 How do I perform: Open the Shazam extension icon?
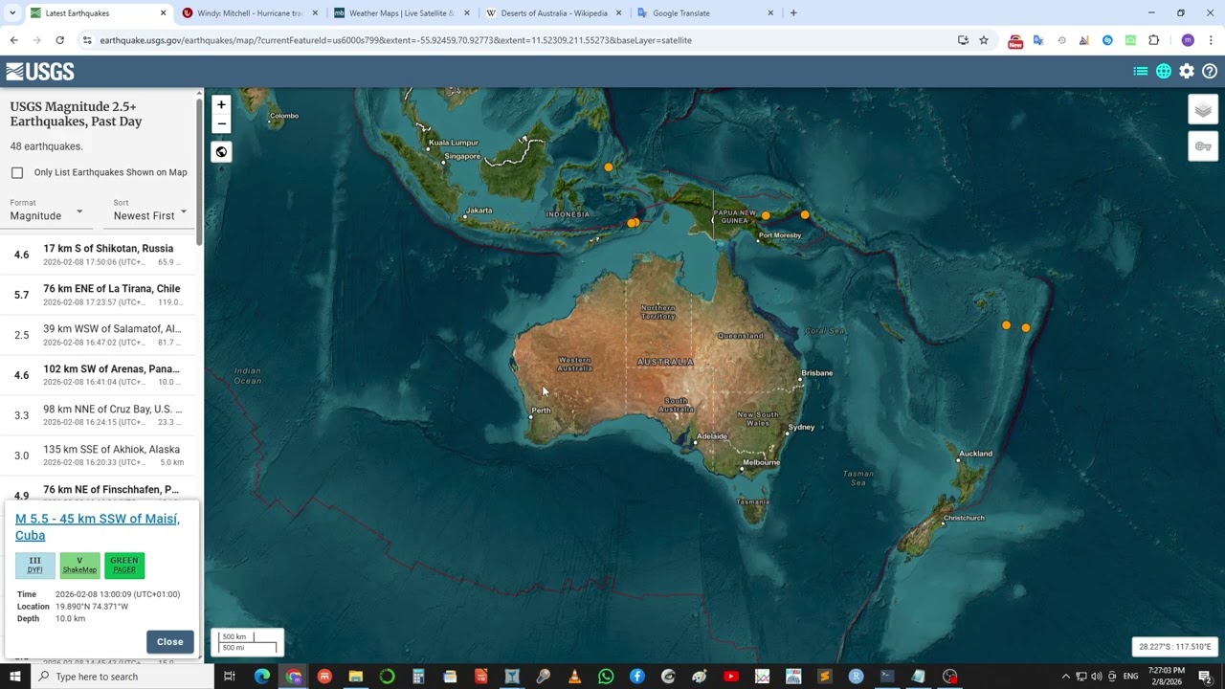click(x=1107, y=40)
